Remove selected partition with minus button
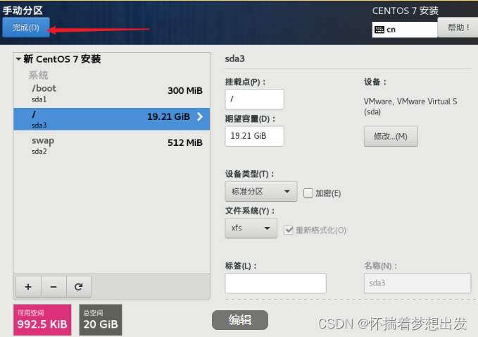 tap(54, 287)
